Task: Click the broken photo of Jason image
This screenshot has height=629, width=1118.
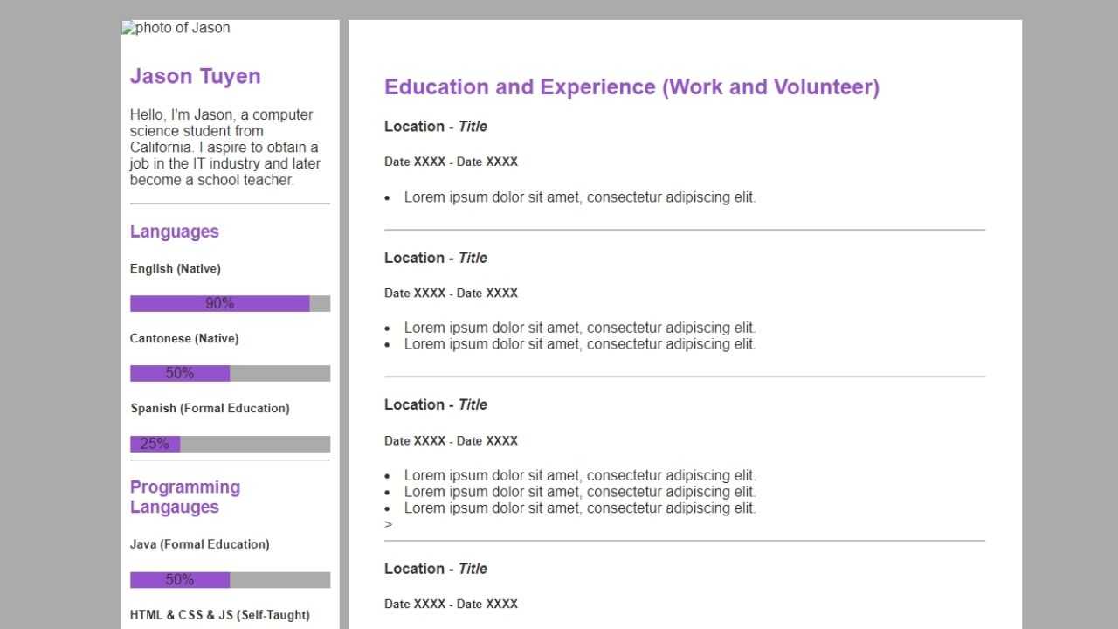Action: click(176, 28)
